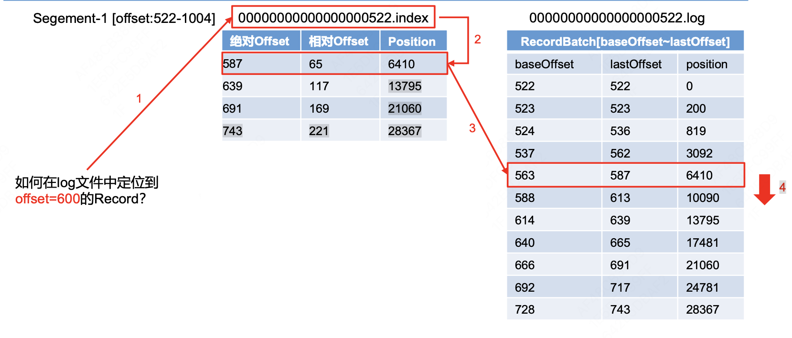Click the red step number 2 label

(x=477, y=40)
